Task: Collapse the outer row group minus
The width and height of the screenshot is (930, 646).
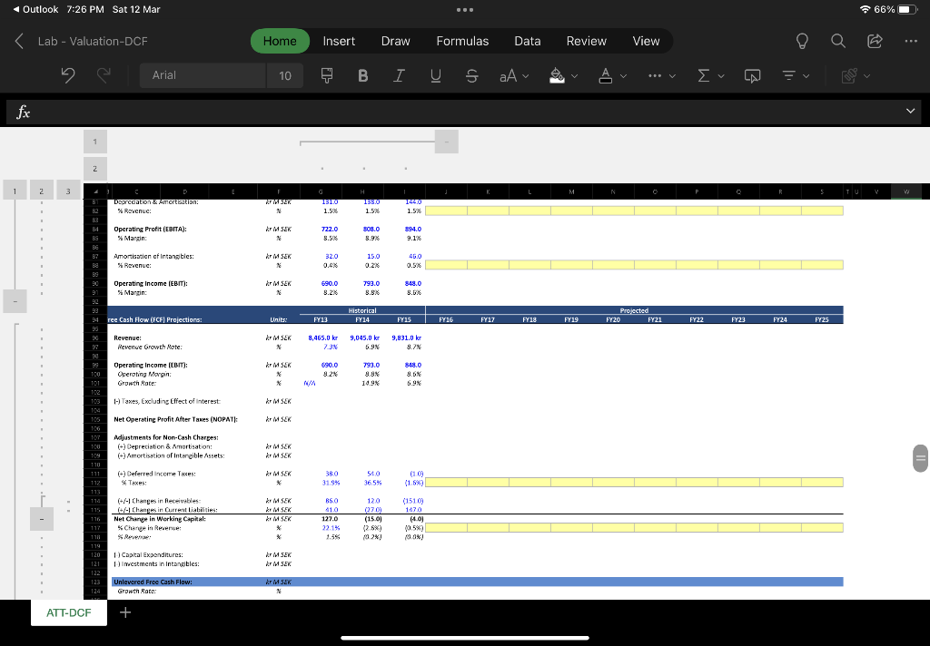Action: click(x=15, y=301)
